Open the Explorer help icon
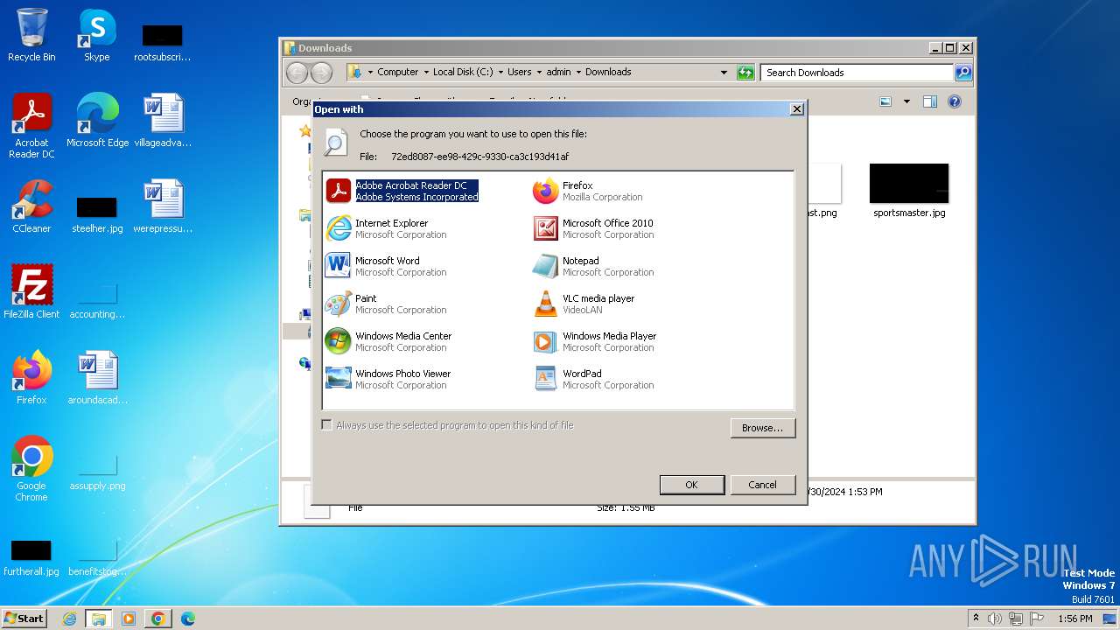 (x=955, y=101)
